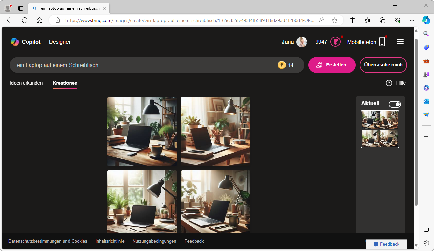Open the Edge sidebar Outlook icon

426,101
